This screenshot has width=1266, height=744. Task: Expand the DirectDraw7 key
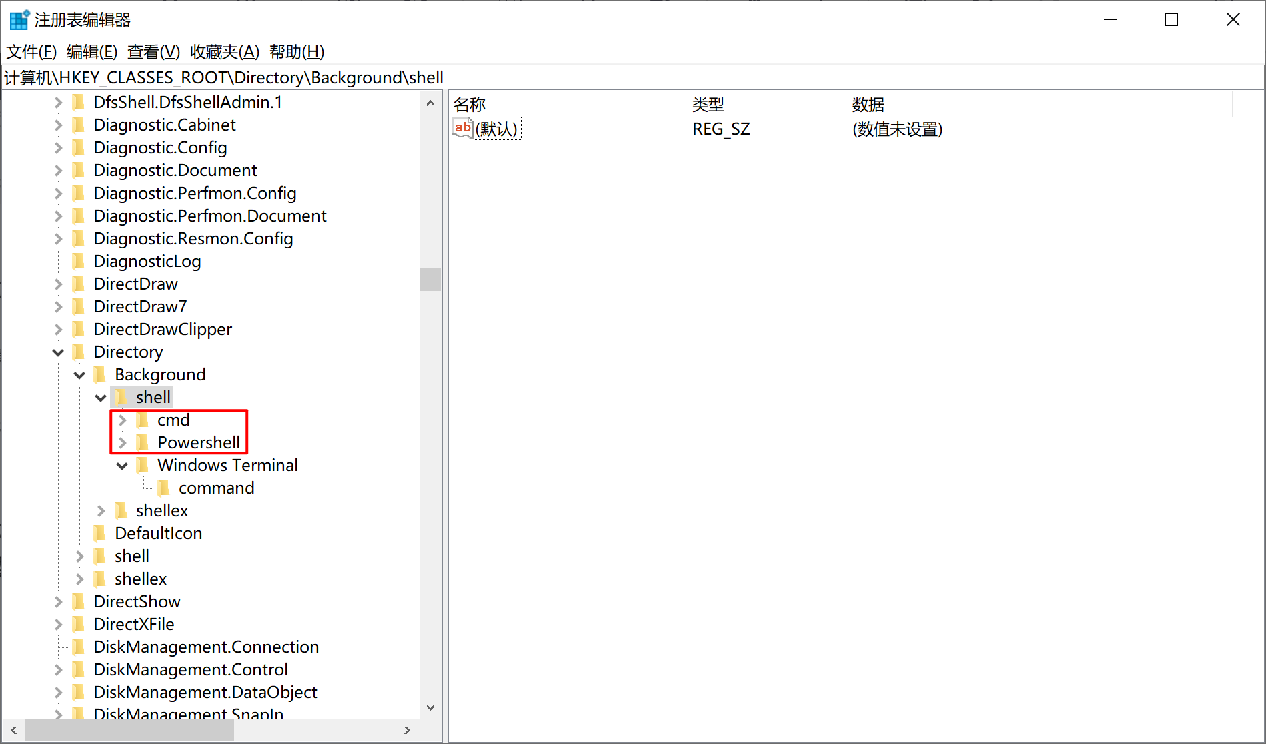point(58,306)
